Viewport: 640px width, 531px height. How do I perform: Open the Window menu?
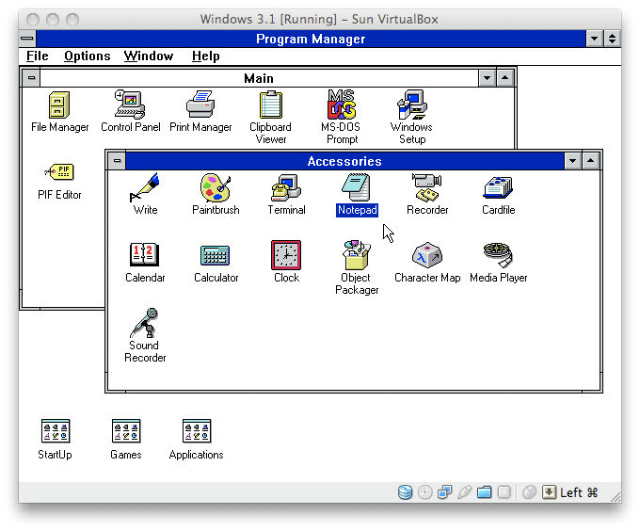[x=149, y=56]
